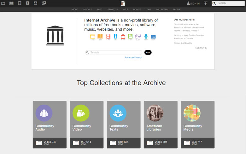Open the BLOG menu item
This screenshot has width=246, height=154.
(x=100, y=9)
